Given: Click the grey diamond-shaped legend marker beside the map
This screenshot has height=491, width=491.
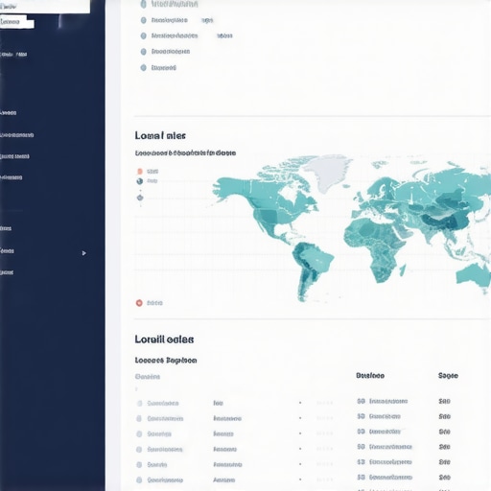Looking at the screenshot, I should (140, 198).
